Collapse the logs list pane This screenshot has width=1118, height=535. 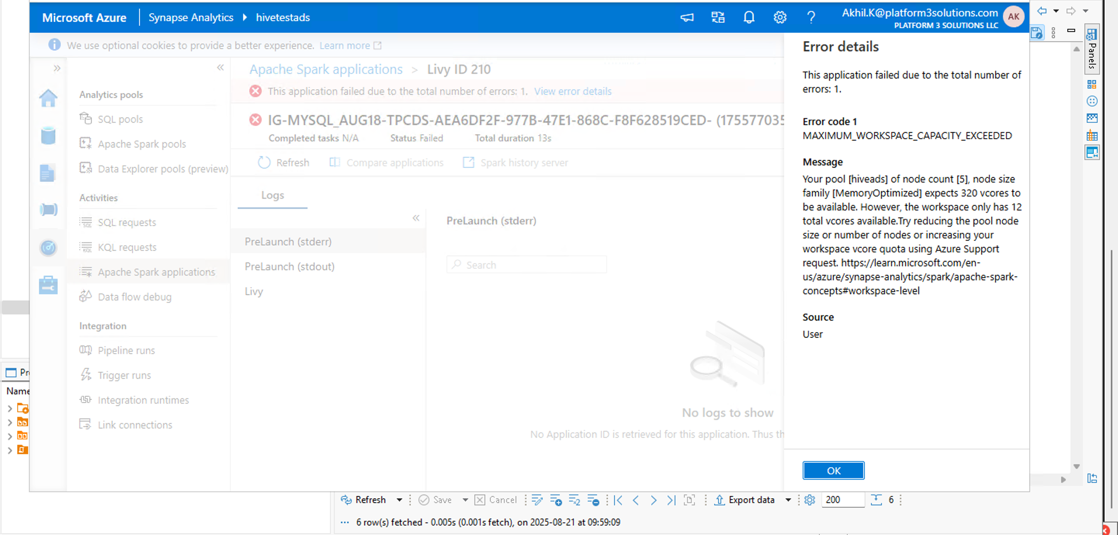tap(416, 218)
